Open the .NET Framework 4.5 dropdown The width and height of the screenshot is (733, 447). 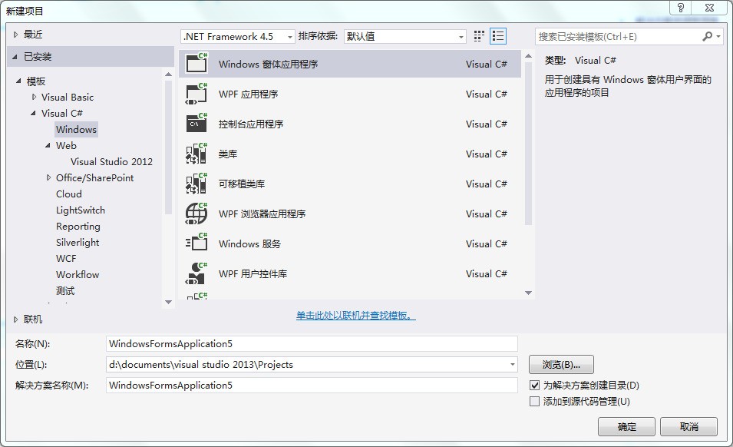(x=290, y=35)
